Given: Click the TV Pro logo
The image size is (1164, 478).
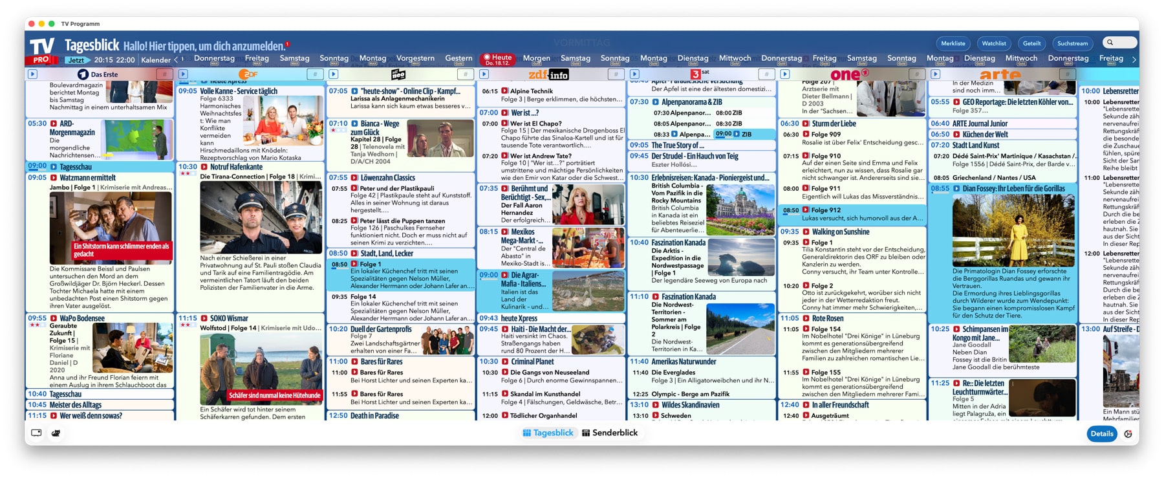Looking at the screenshot, I should [41, 50].
